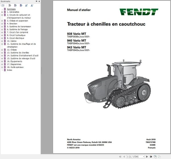
Task: Go to next page arrow
Action: click(x=147, y=157)
